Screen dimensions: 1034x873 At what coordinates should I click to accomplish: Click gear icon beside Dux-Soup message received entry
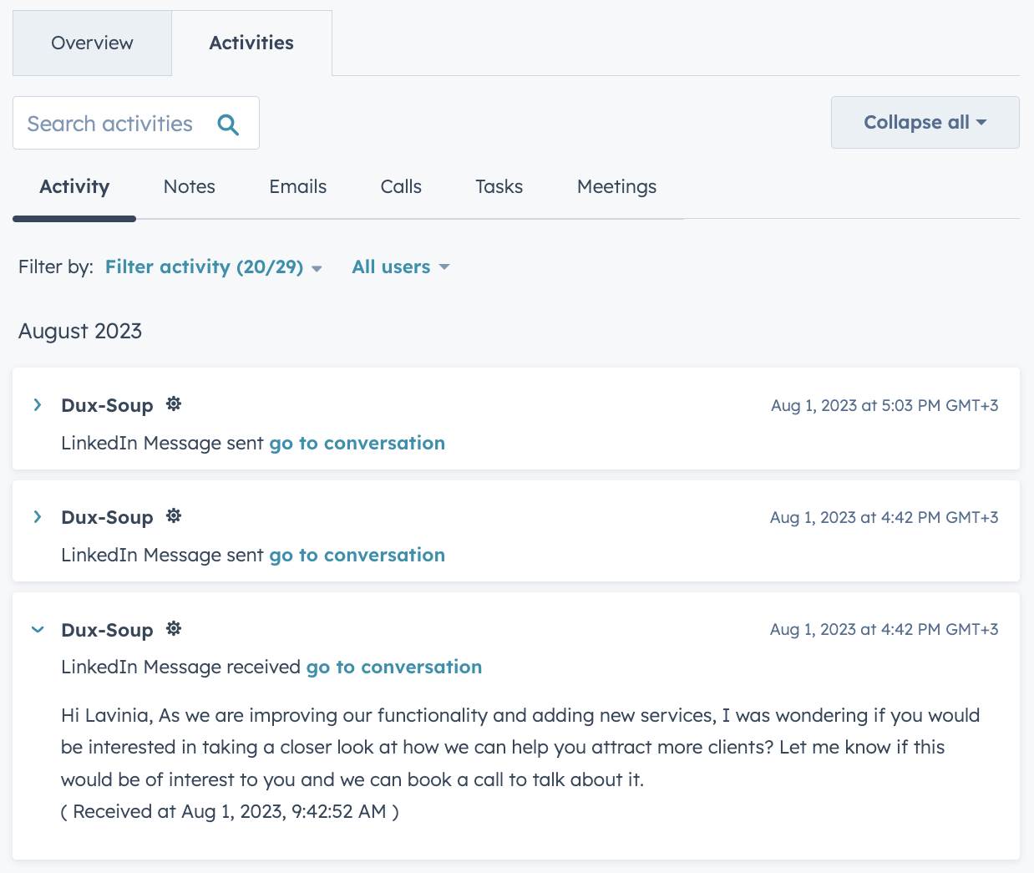click(x=174, y=628)
